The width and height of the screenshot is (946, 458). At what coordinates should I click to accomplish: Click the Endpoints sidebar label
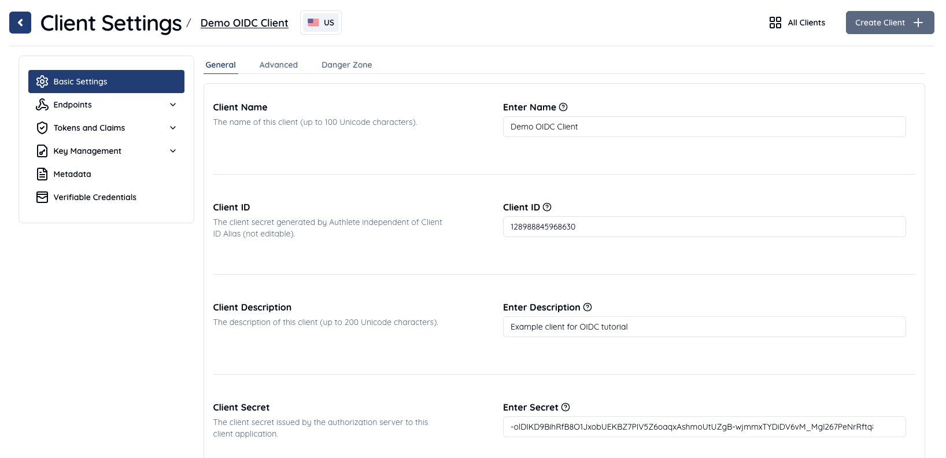pos(73,105)
